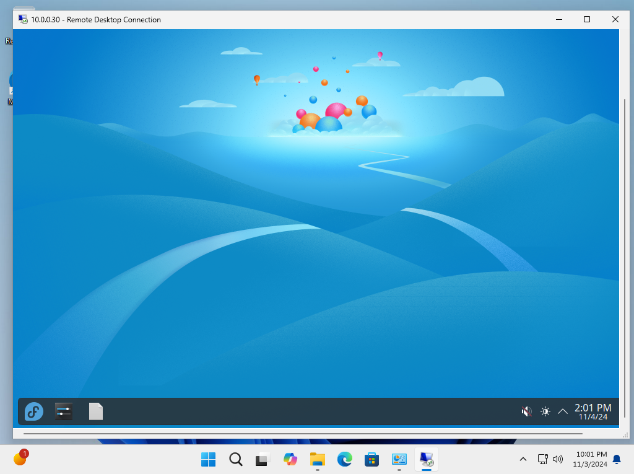Image resolution: width=634 pixels, height=474 pixels.
Task: Open the taskbar app with the monitor and chart icon
Action: coord(399,459)
